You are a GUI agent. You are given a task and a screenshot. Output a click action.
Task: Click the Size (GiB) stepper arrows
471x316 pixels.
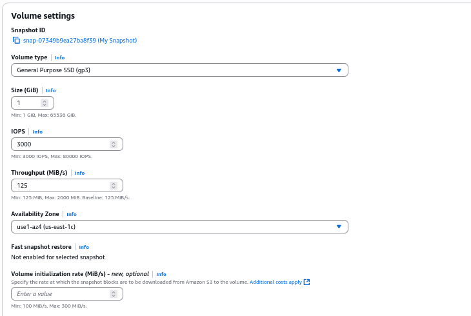pyautogui.click(x=45, y=103)
